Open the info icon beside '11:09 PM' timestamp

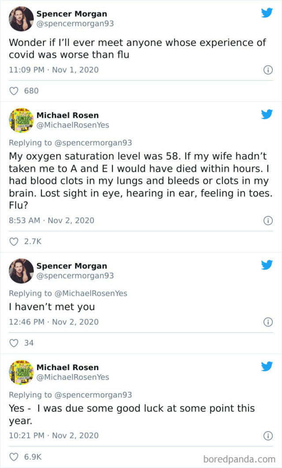(268, 70)
